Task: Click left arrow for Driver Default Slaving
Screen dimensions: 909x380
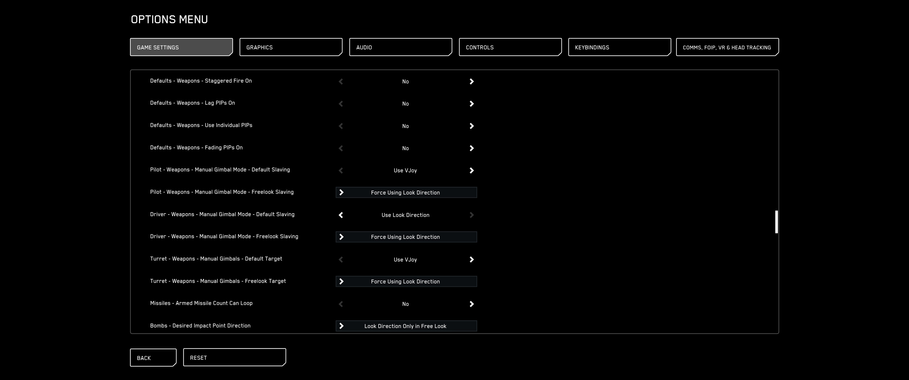Action: click(x=341, y=215)
